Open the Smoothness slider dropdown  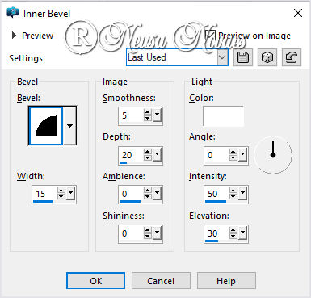[158, 115]
